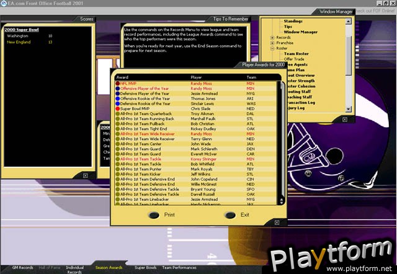Click the All-Pro 1st Team Kicker bullet
The height and width of the screenshot is (274, 397).
[117, 174]
